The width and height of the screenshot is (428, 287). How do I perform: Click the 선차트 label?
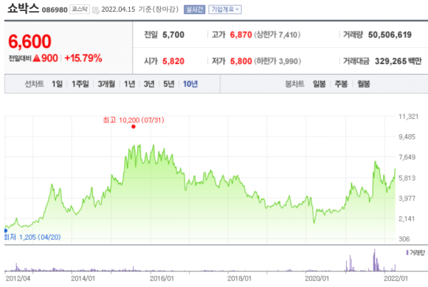[34, 84]
